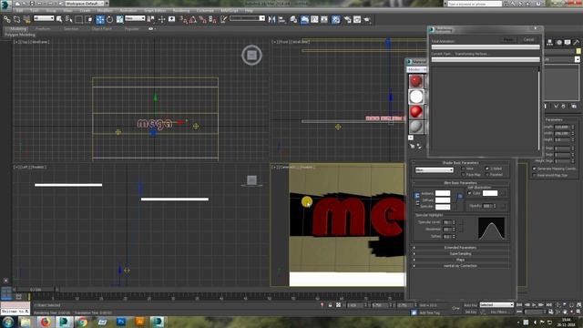Image resolution: width=583 pixels, height=328 pixels.
Task: Expand the Maps rollout
Action: [x=460, y=260]
